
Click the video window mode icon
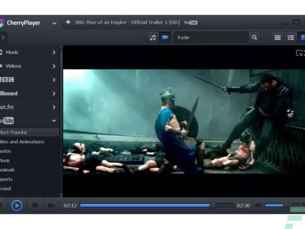pyautogui.click(x=299, y=53)
